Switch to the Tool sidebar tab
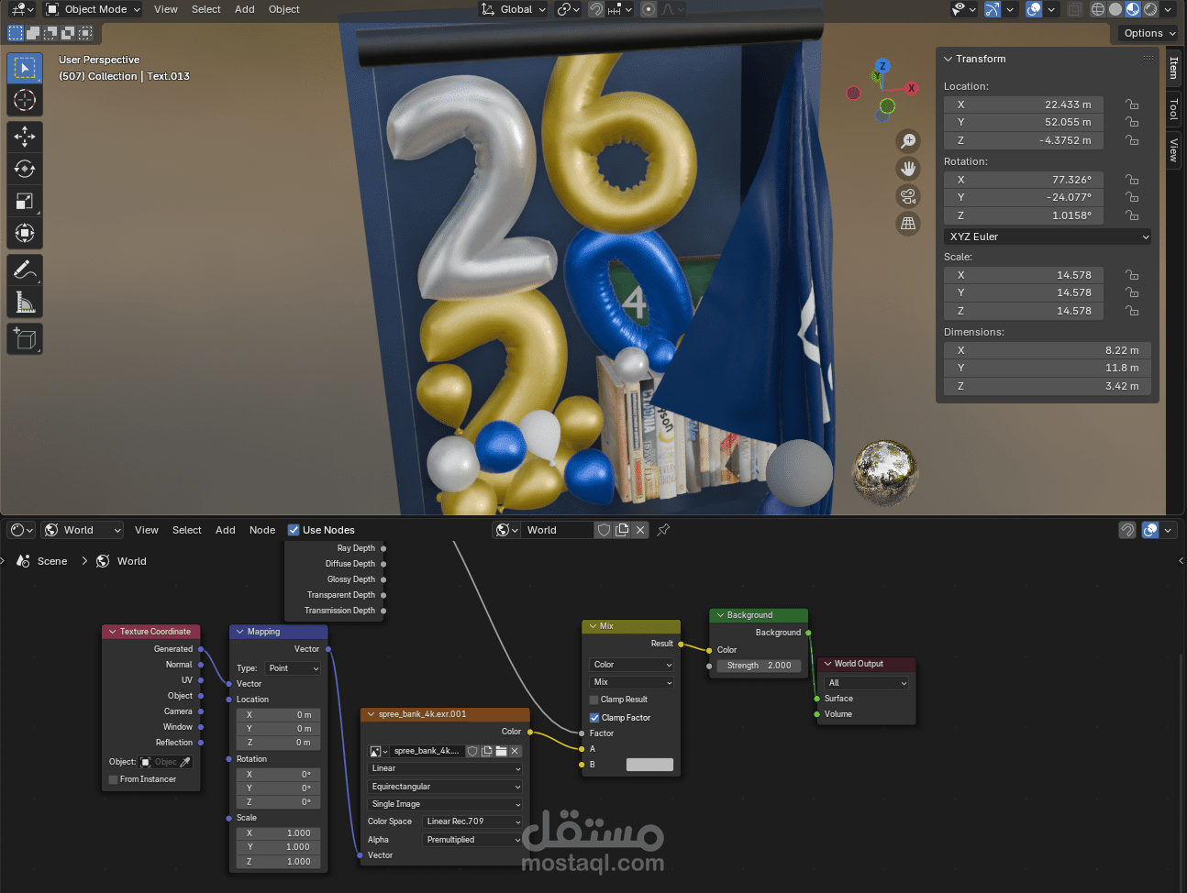This screenshot has width=1187, height=893. pos(1173,110)
